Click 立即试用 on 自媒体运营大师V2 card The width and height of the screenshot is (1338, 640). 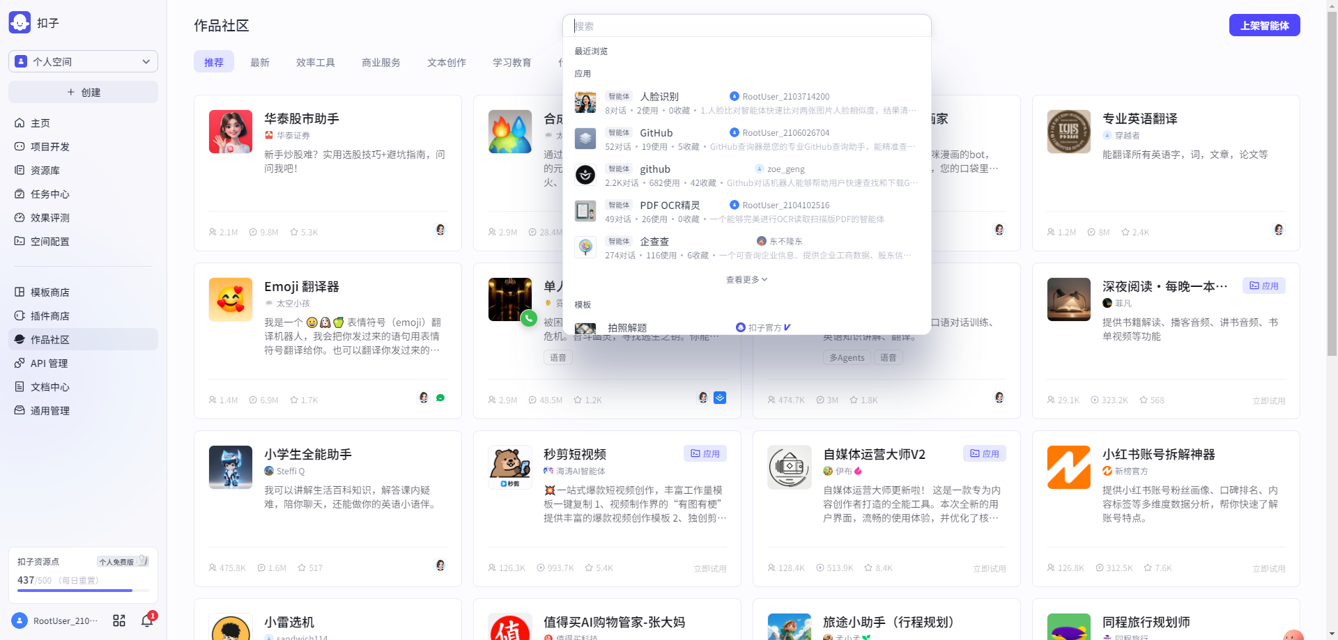(990, 569)
